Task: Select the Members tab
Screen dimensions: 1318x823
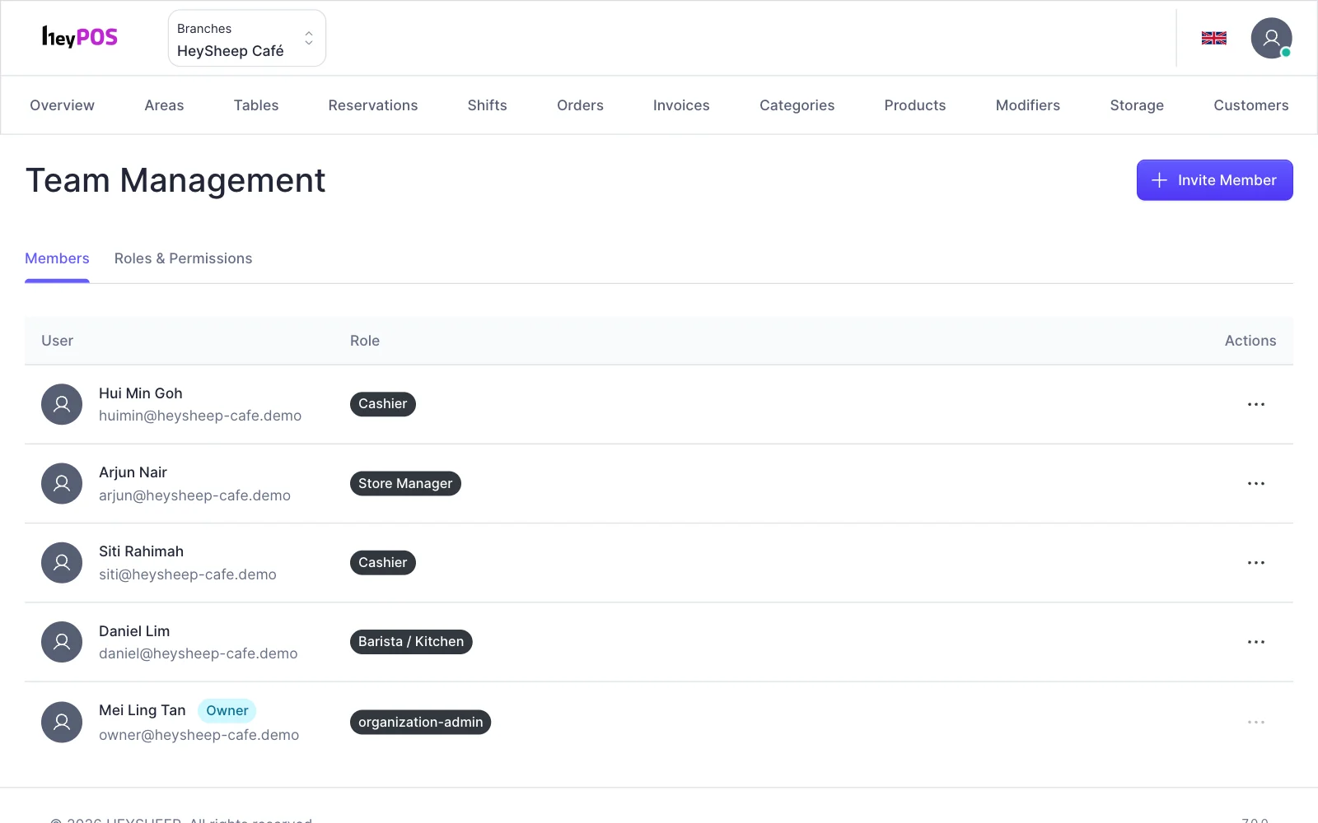Action: [x=57, y=258]
